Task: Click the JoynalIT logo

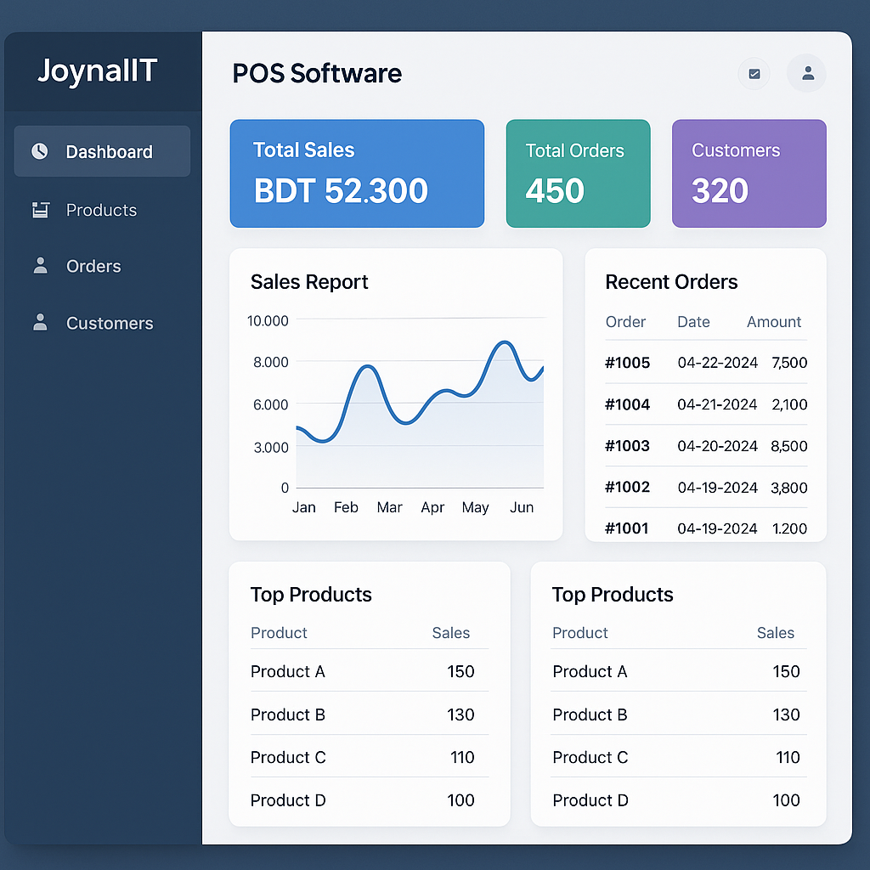Action: click(x=98, y=71)
